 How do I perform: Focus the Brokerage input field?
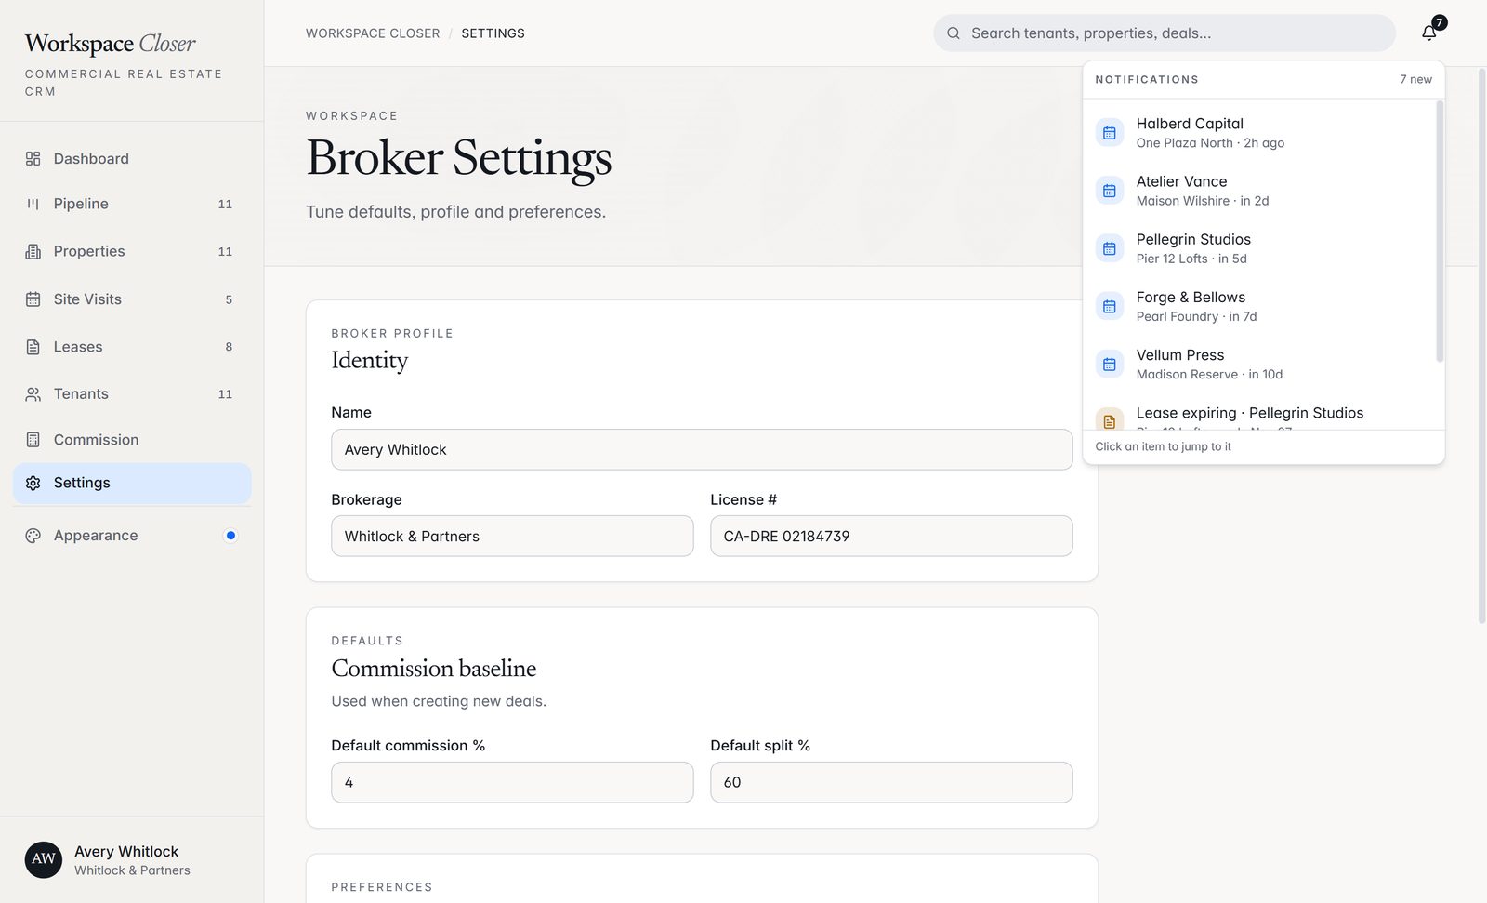(512, 536)
